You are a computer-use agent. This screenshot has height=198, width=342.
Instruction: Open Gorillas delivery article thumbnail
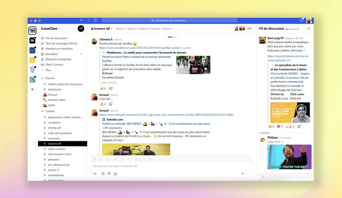(x=193, y=65)
